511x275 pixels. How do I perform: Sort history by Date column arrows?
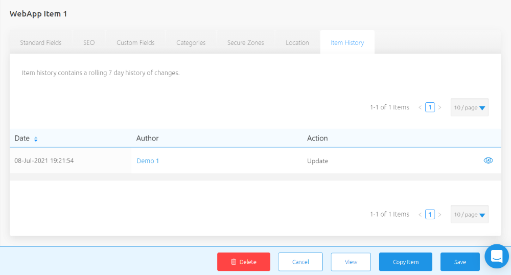tap(36, 139)
